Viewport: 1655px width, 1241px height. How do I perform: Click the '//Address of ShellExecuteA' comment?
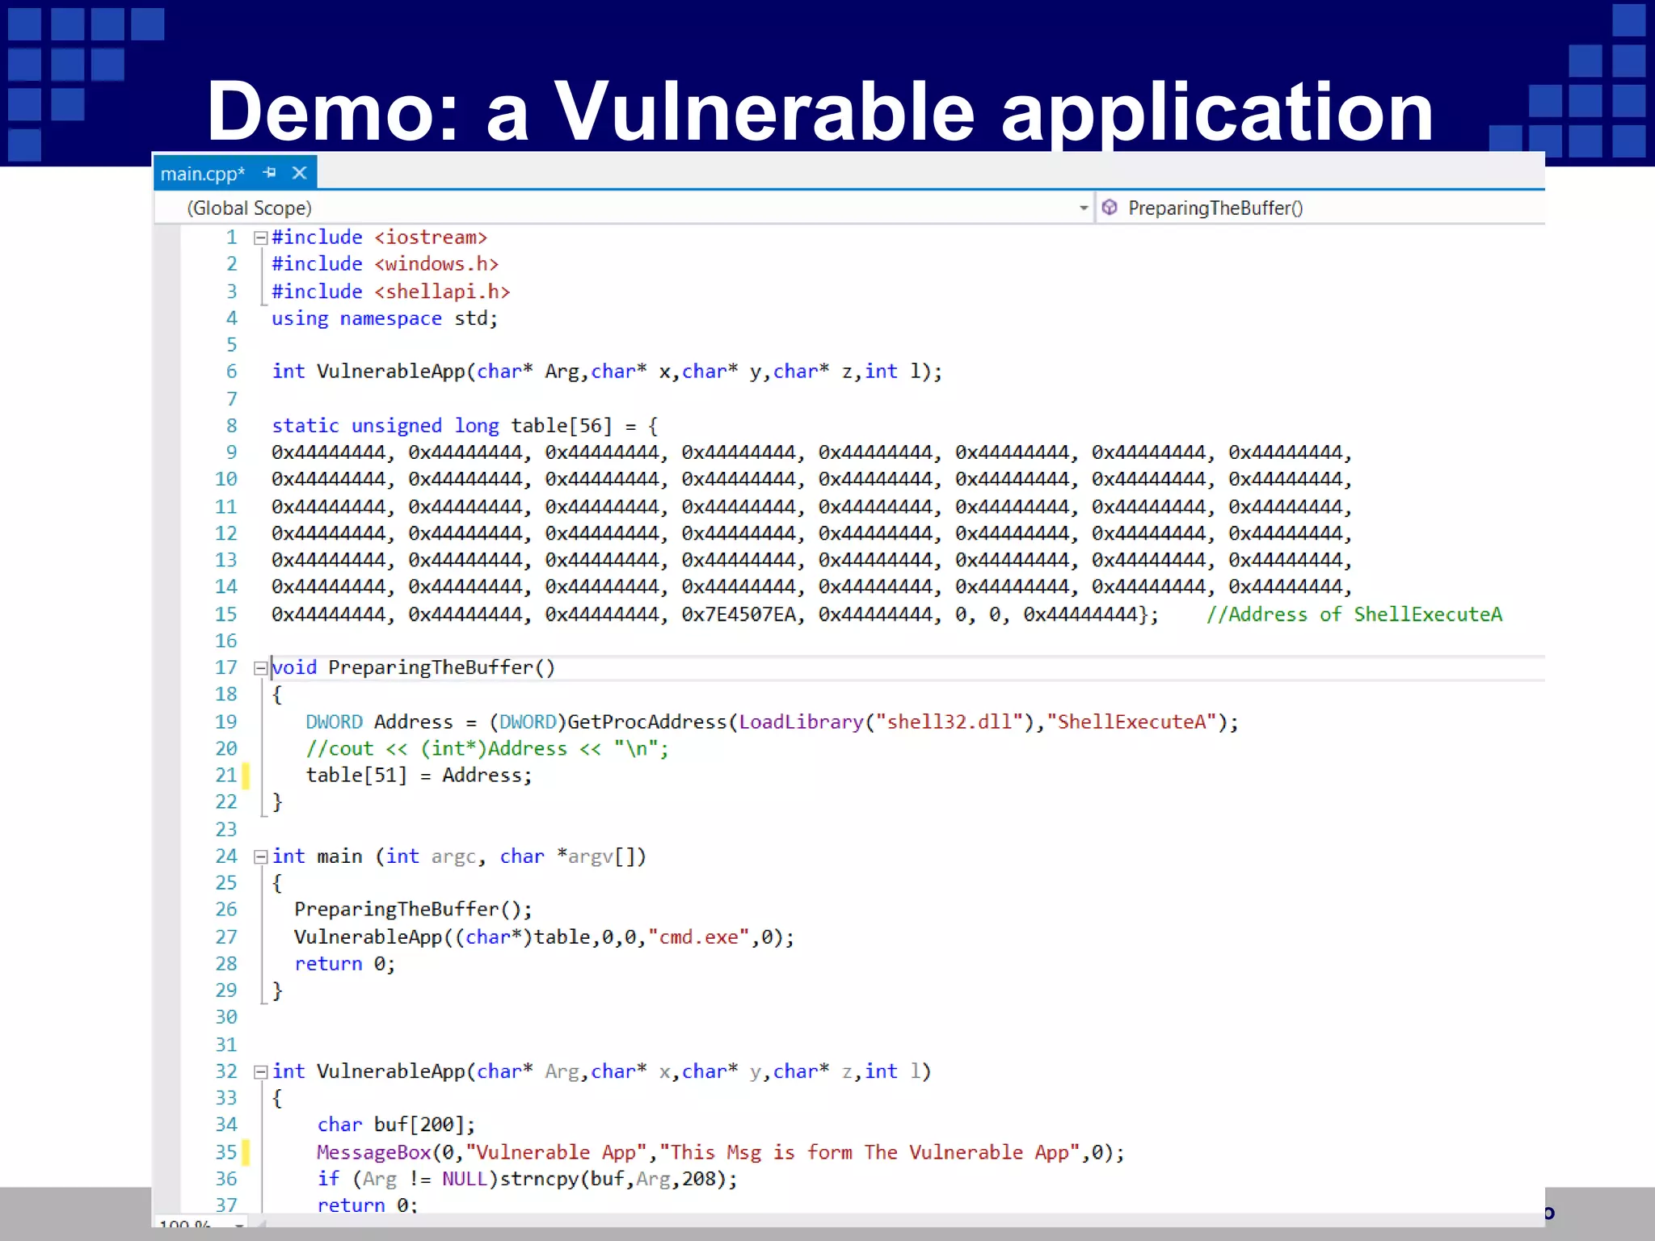[1354, 615]
